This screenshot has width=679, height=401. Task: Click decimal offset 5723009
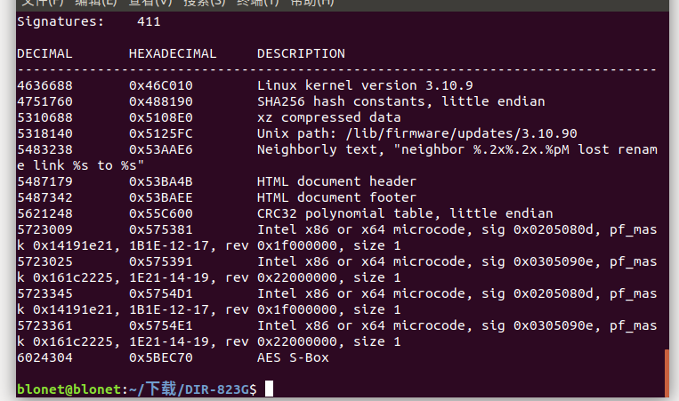coord(44,229)
